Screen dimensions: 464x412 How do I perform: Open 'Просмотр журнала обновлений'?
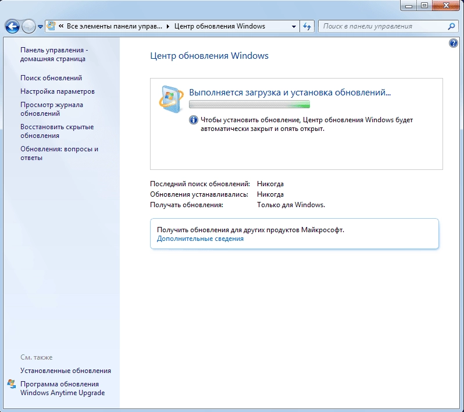[x=52, y=109]
